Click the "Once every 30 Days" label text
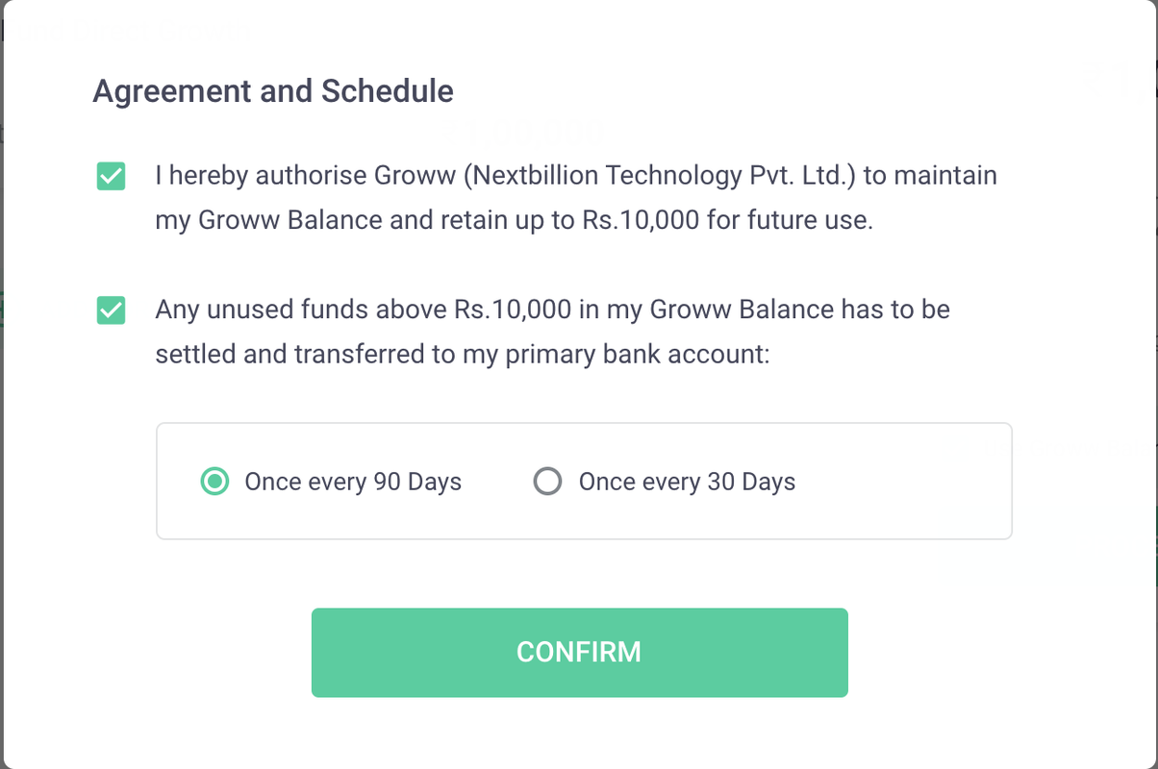Viewport: 1158px width, 769px height. [687, 482]
